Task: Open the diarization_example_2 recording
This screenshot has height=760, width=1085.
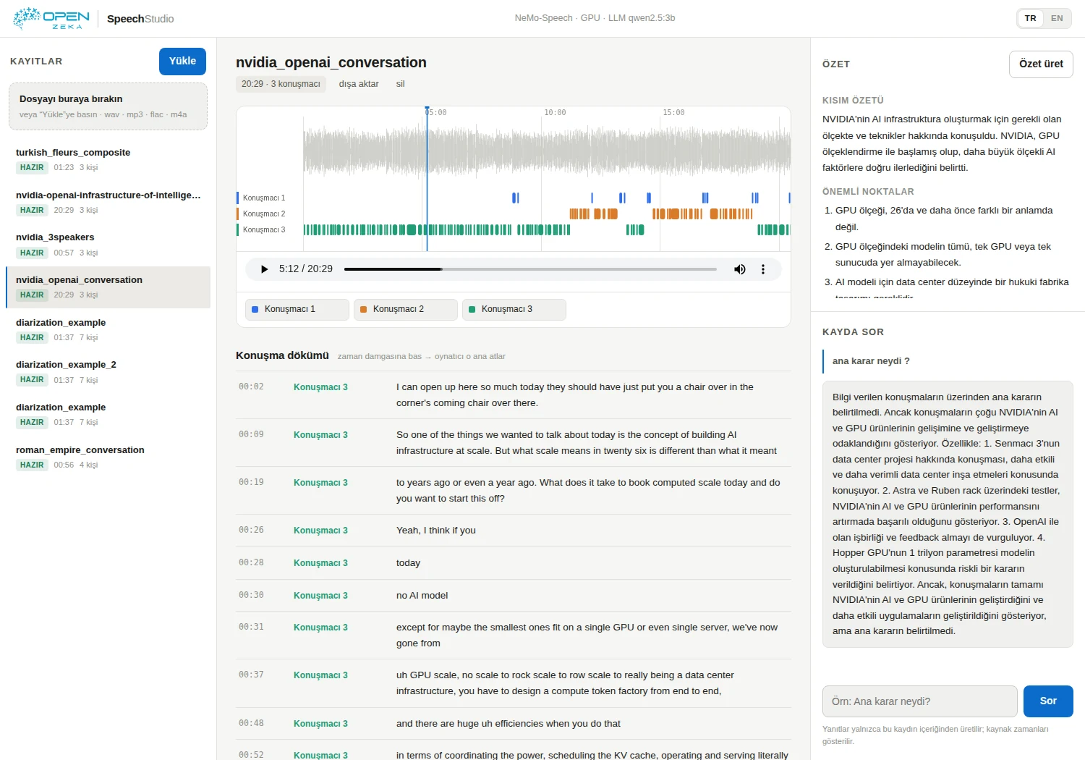Action: (108, 372)
